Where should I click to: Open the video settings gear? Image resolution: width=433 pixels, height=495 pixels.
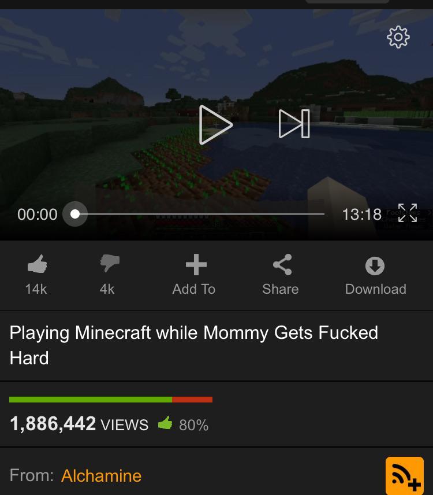398,37
